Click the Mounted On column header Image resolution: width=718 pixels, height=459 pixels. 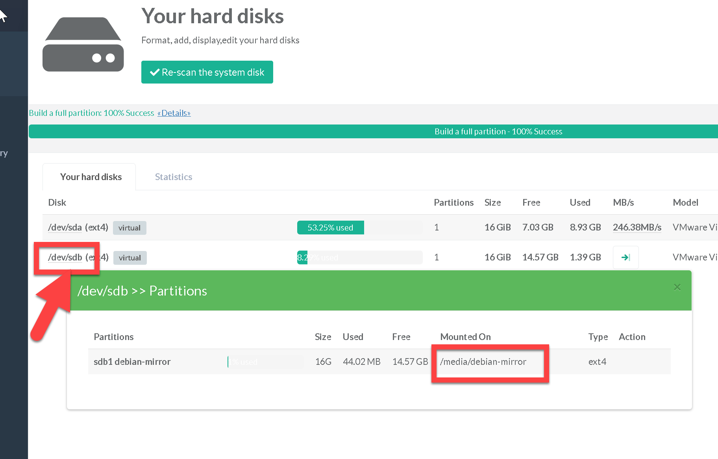click(x=465, y=337)
